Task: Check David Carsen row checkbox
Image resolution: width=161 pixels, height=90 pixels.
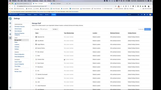Action: 33,63
